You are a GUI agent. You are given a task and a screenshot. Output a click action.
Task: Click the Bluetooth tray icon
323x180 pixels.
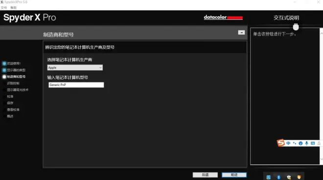[278, 177]
